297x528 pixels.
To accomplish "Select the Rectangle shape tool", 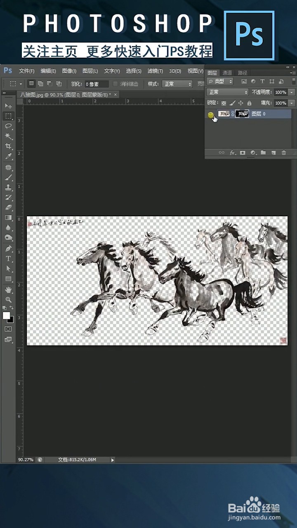I will tap(8, 279).
